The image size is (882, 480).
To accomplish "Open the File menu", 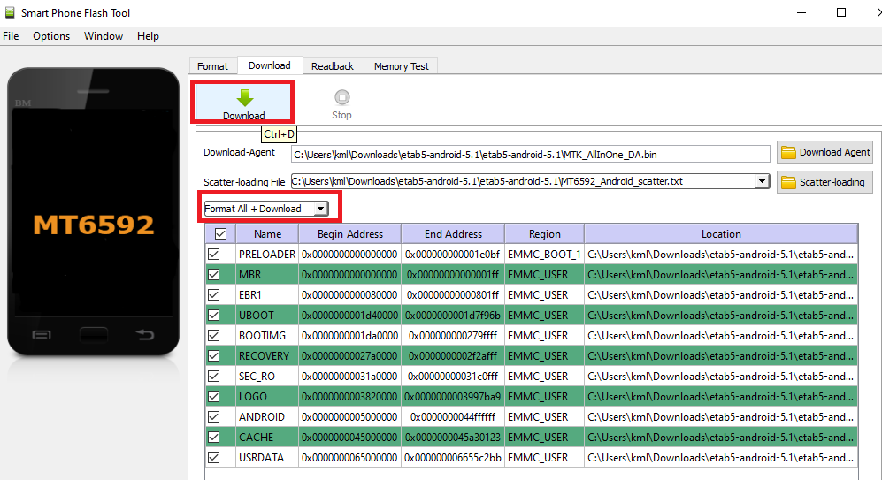I will (11, 36).
